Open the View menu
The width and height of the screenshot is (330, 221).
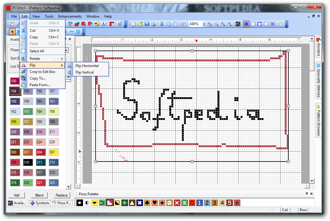[x=36, y=16]
